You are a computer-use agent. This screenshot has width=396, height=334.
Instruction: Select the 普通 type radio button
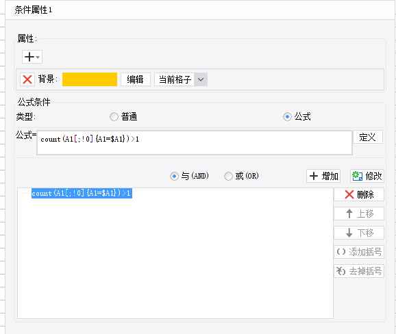pos(114,117)
